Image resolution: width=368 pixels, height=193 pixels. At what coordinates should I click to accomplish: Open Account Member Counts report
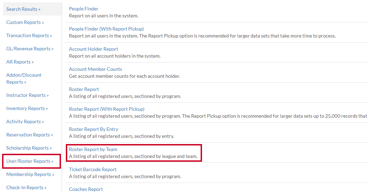click(96, 69)
